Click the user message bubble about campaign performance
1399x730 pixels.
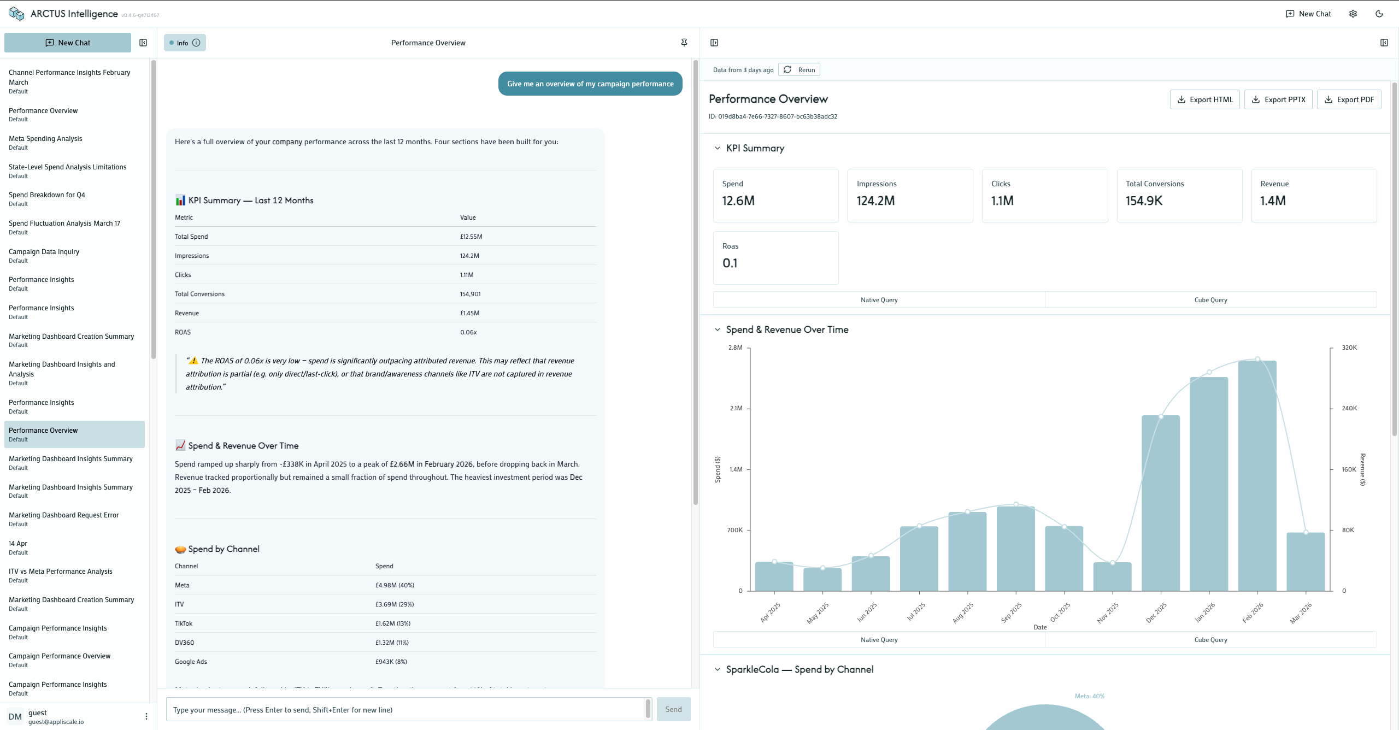(590, 84)
